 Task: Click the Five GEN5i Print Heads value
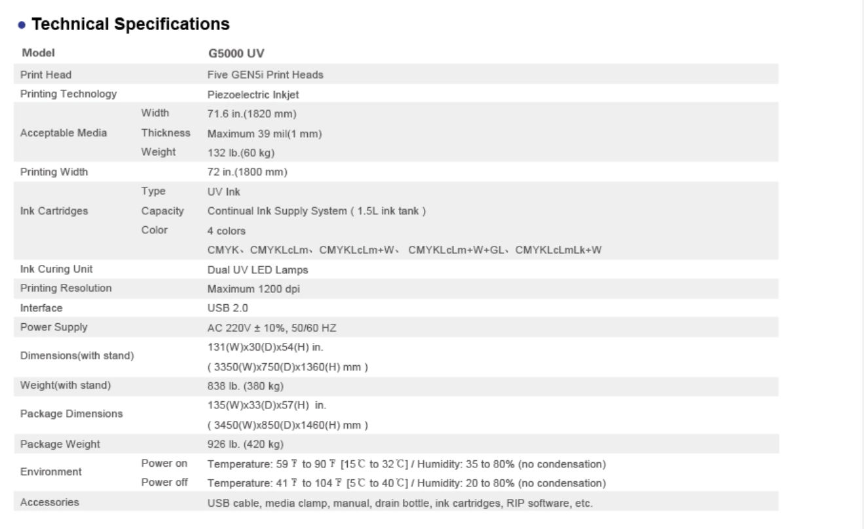pos(265,75)
